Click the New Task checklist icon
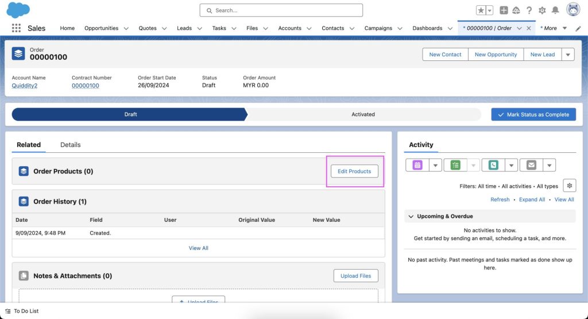The width and height of the screenshot is (588, 319). click(x=455, y=166)
